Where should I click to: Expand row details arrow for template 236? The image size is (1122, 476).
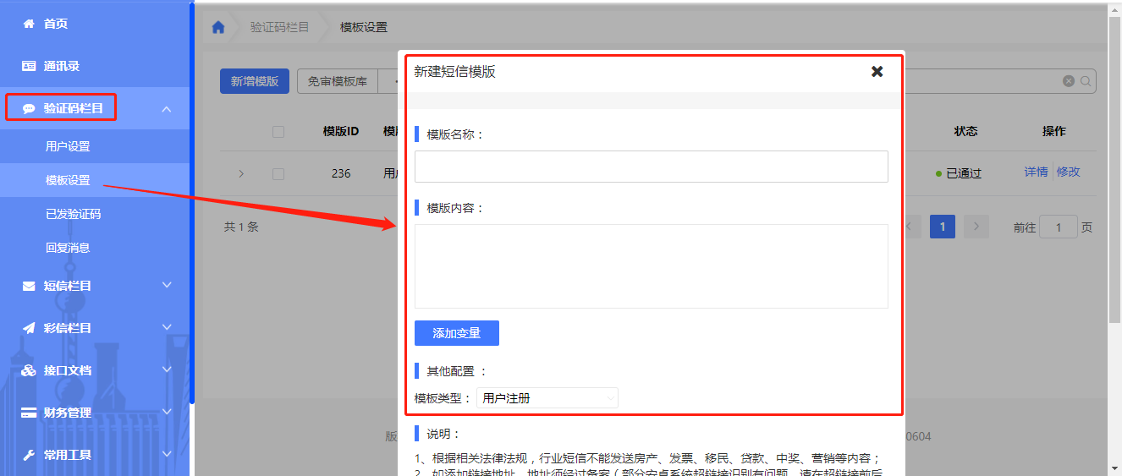click(x=241, y=173)
